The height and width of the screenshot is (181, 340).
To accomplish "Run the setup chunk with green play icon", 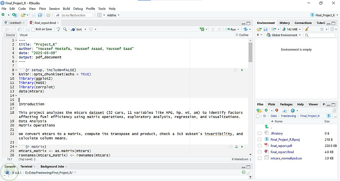I will [x=242, y=70].
